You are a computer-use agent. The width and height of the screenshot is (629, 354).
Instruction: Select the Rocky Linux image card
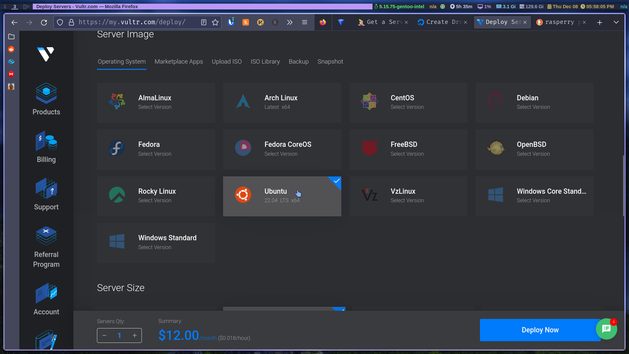156,196
